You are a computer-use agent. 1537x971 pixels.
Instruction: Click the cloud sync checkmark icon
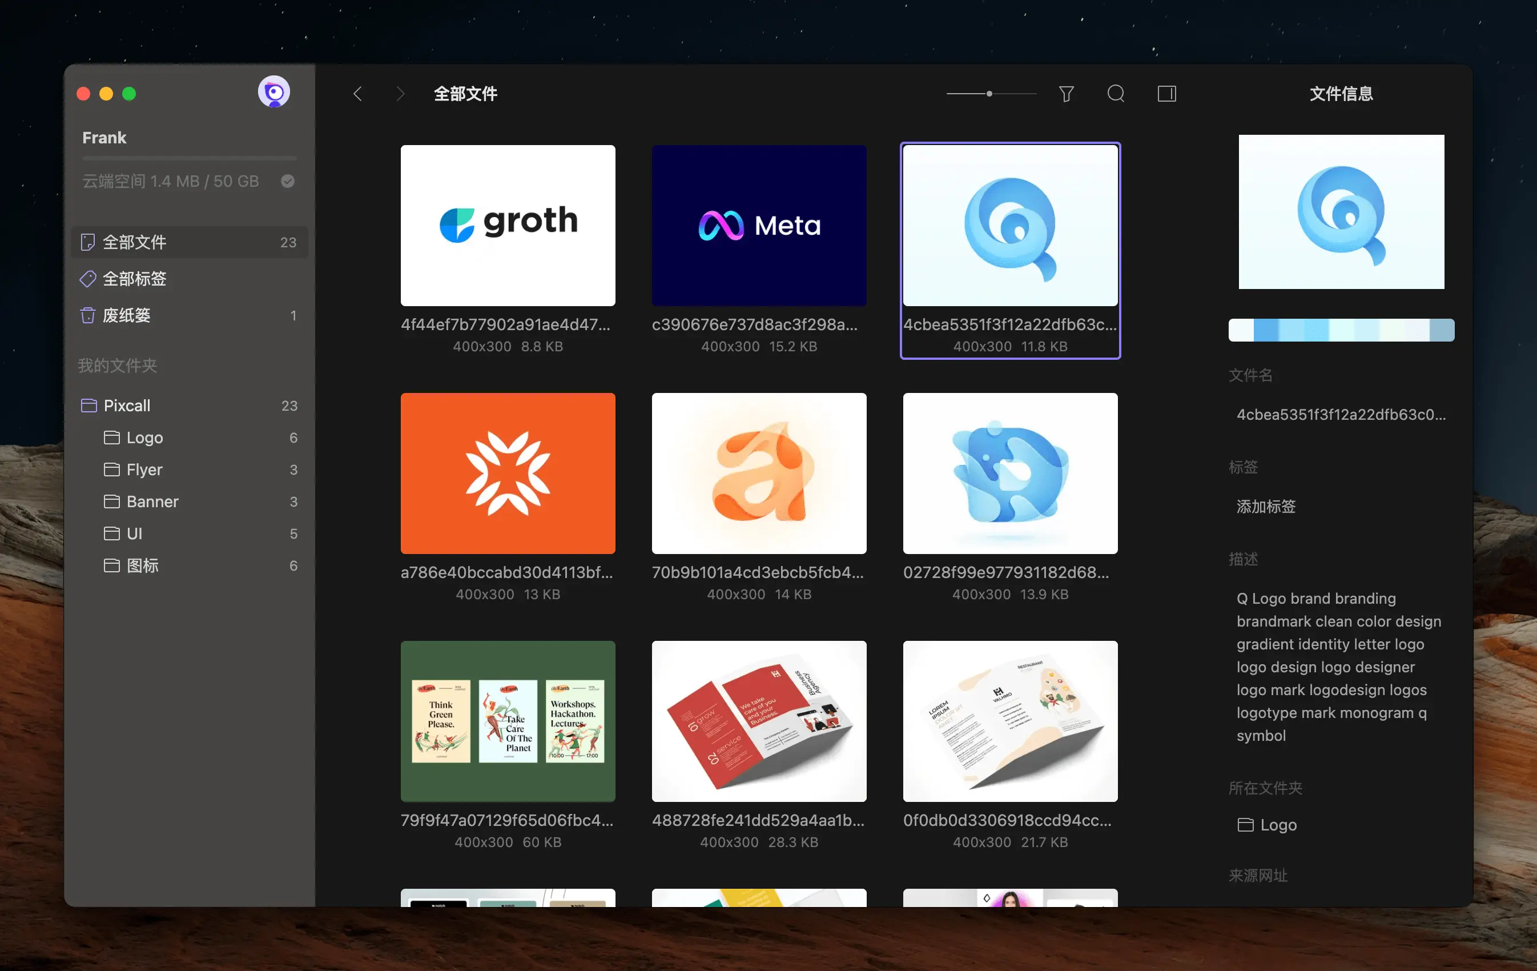[x=288, y=181]
